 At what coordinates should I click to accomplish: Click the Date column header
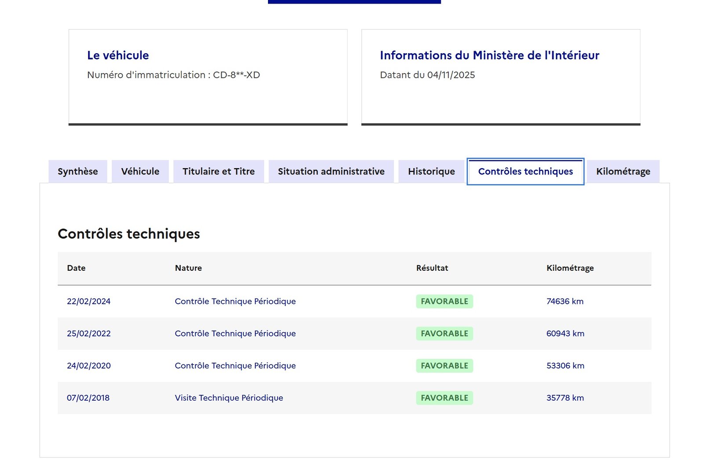pyautogui.click(x=76, y=268)
